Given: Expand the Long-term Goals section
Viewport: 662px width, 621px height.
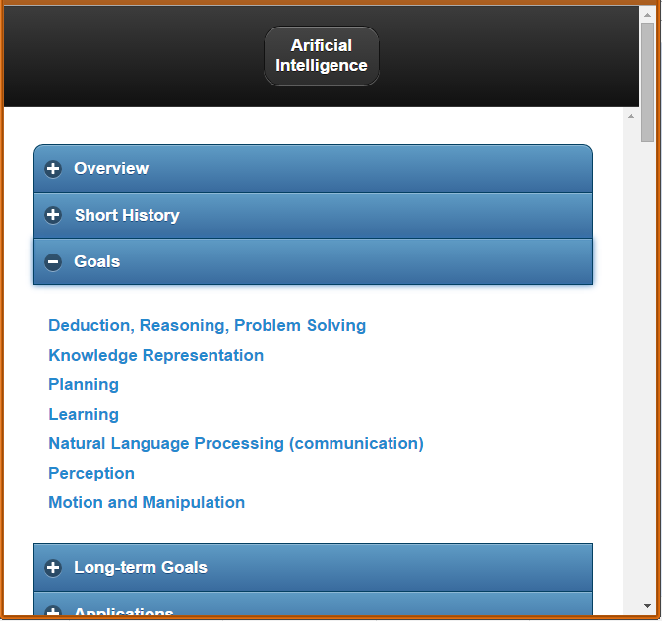Looking at the screenshot, I should (x=313, y=567).
